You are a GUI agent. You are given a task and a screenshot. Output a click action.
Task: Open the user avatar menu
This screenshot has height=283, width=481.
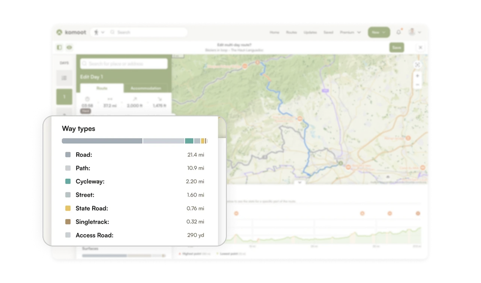tap(414, 32)
